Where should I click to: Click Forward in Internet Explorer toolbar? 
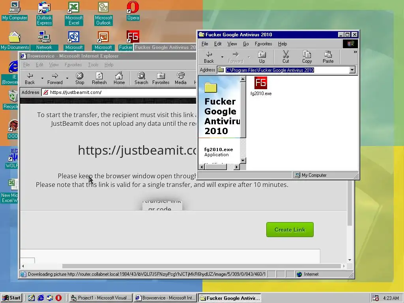55,79
